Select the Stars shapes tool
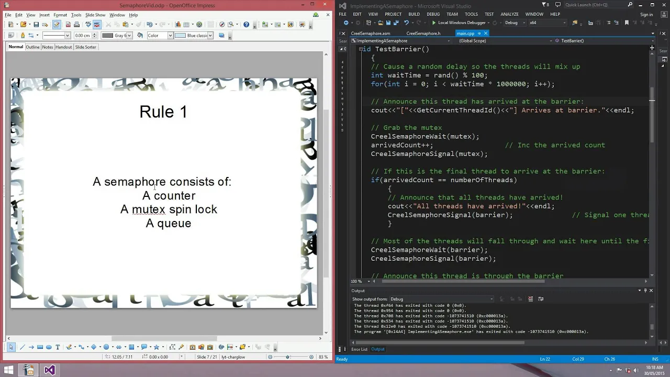The height and width of the screenshot is (377, 670). [x=157, y=347]
